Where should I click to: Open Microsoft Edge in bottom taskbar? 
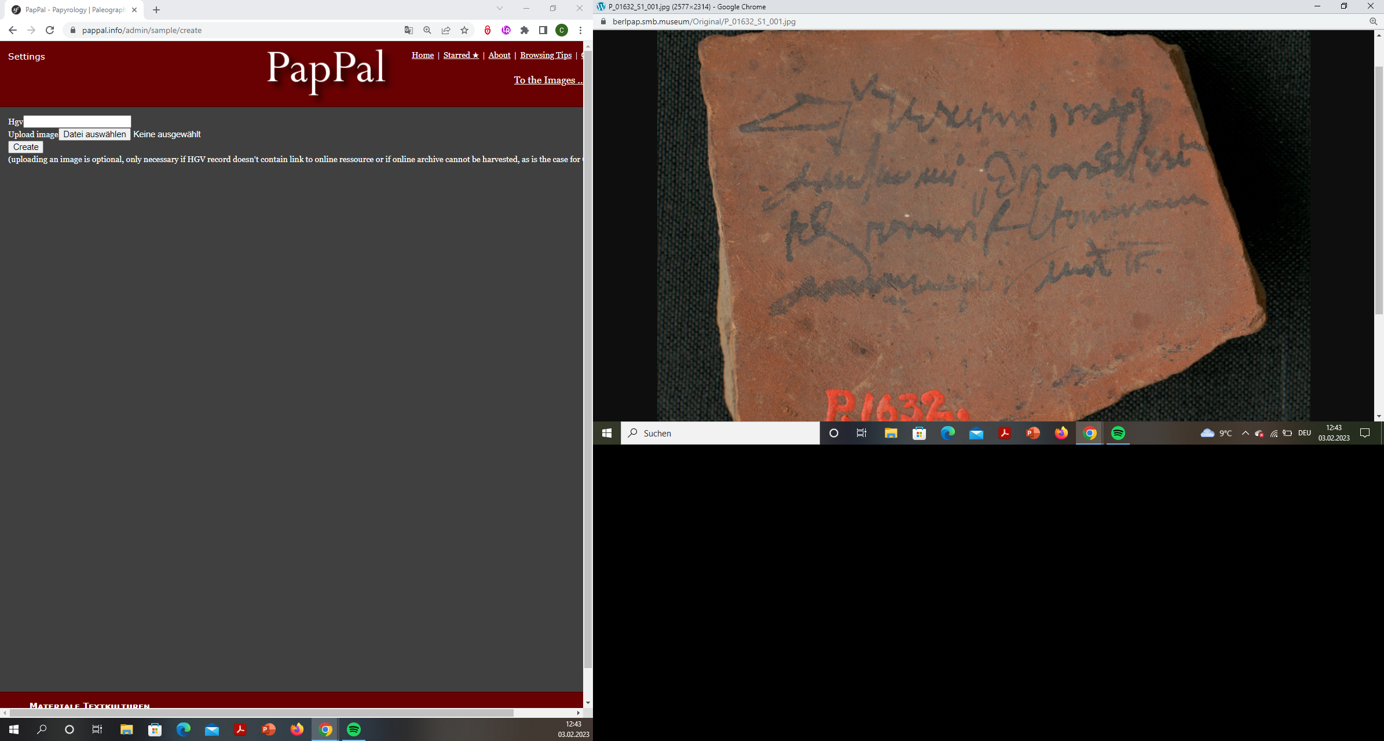(183, 729)
